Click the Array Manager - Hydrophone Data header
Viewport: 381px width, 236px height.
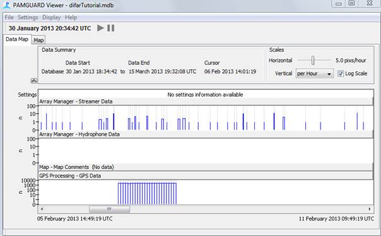click(206, 134)
